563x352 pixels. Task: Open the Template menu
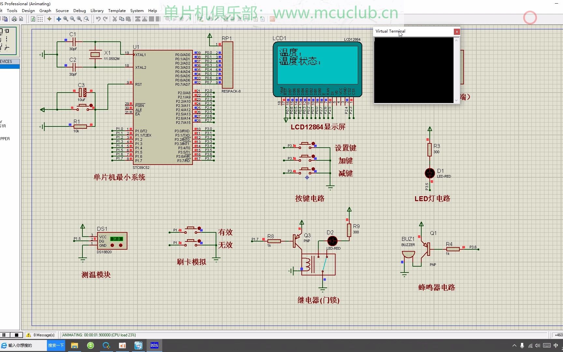[117, 10]
